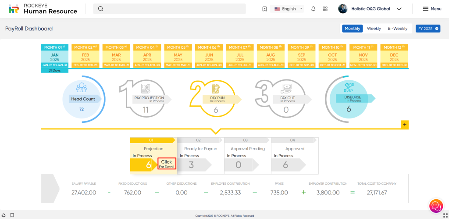The image size is (449, 219).
Task: Click the Click For Detail button
Action: (x=166, y=164)
